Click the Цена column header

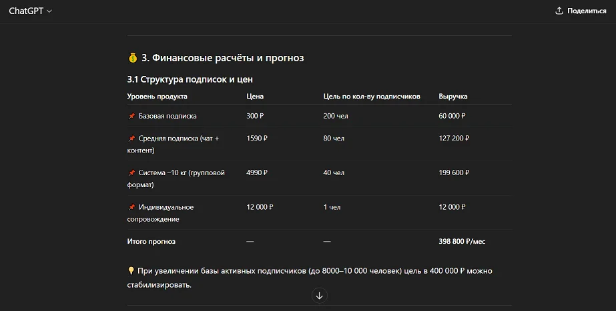255,97
